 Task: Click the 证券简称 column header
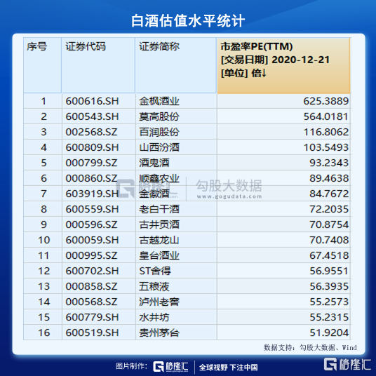coord(176,65)
